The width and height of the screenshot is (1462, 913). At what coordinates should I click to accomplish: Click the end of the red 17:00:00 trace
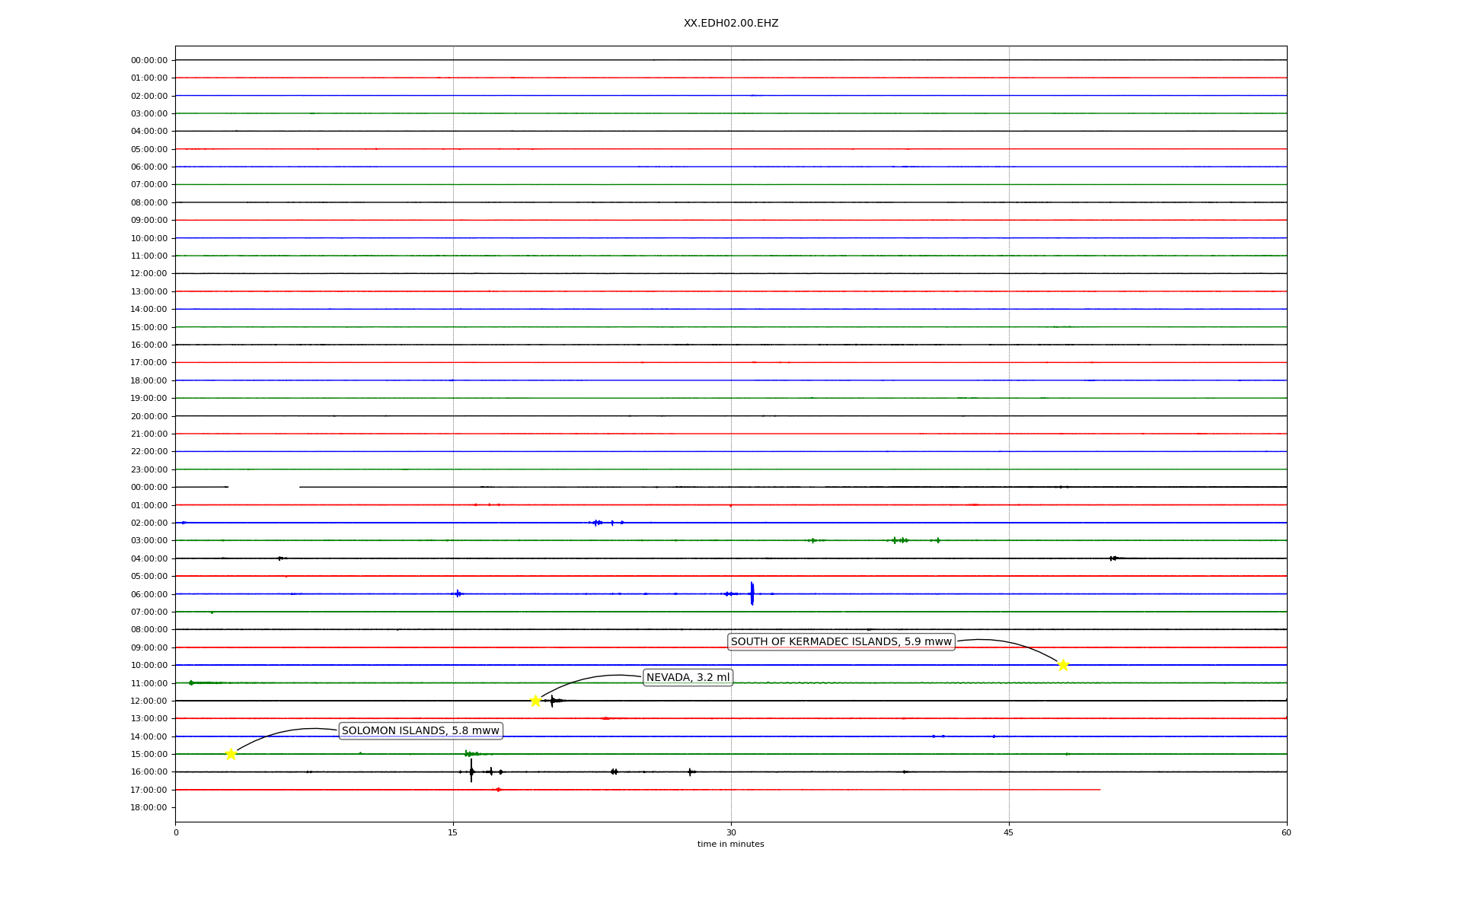coord(1099,790)
